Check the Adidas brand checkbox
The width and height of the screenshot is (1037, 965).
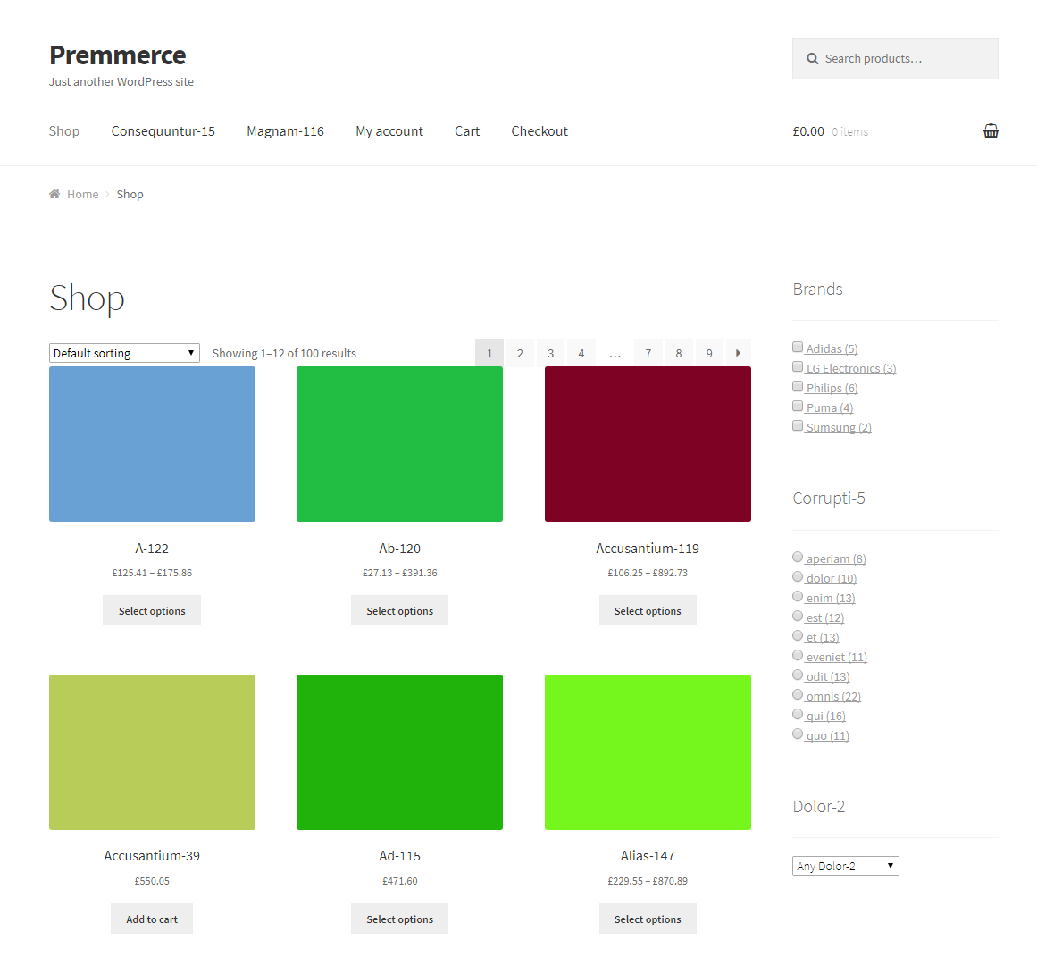pyautogui.click(x=798, y=347)
